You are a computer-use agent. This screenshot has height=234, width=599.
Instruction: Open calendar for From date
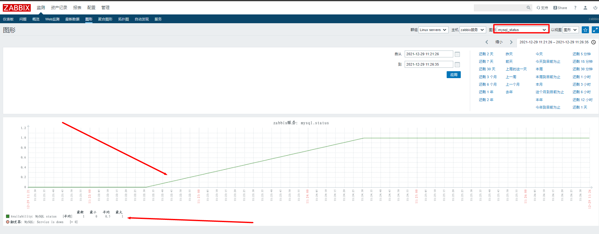(457, 54)
